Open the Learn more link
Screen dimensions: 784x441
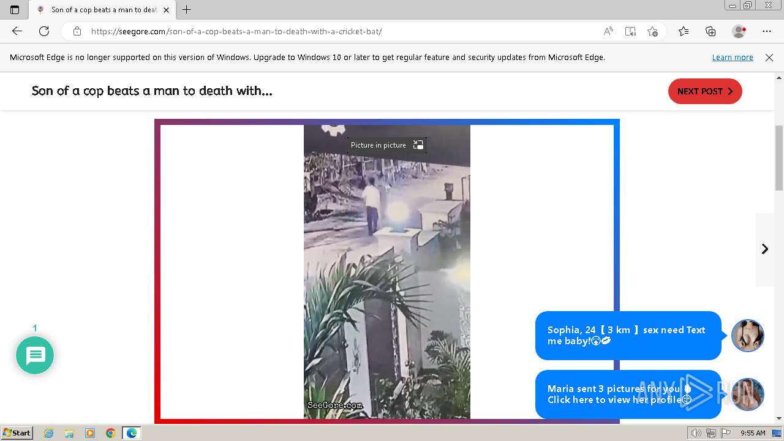pos(733,58)
